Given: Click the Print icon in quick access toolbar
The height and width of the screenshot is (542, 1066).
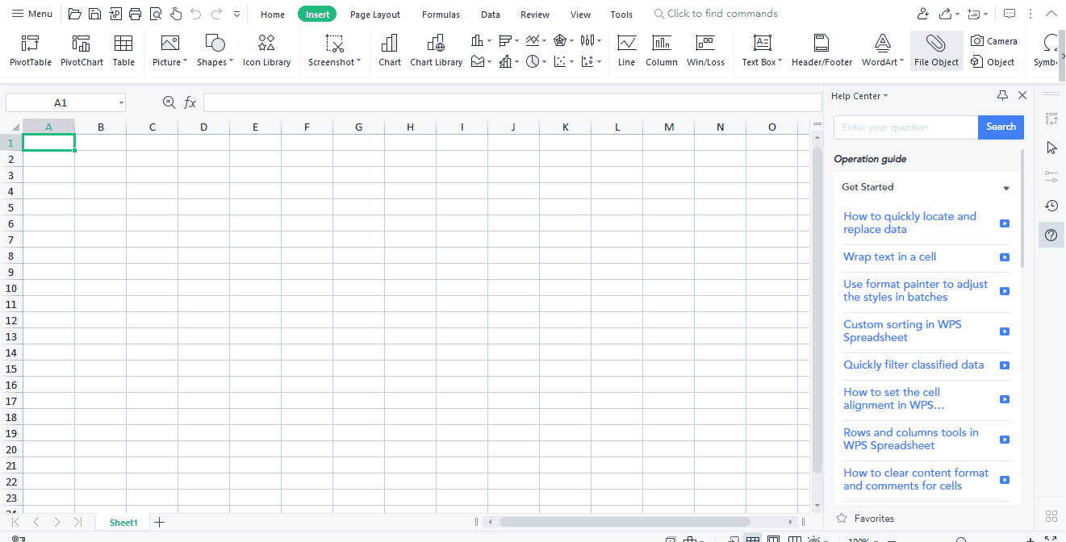Looking at the screenshot, I should pyautogui.click(x=135, y=14).
